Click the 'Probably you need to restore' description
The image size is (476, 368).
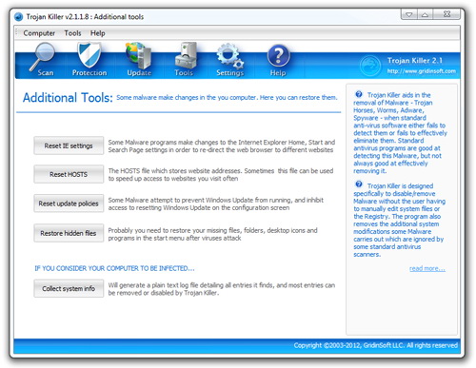(x=212, y=234)
